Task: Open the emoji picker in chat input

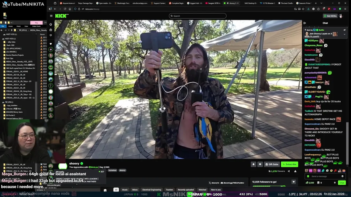Action: (x=342, y=176)
